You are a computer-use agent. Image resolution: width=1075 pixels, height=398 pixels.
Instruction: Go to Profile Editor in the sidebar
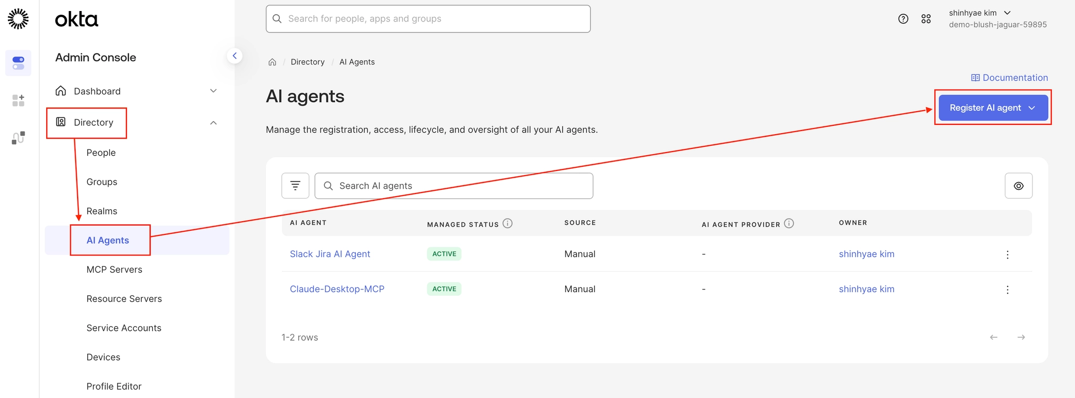tap(114, 386)
